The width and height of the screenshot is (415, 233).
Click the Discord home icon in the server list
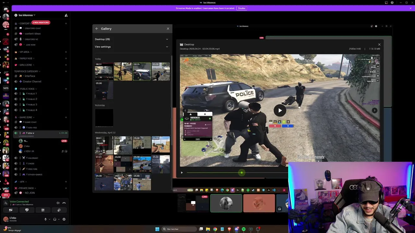[6, 9]
